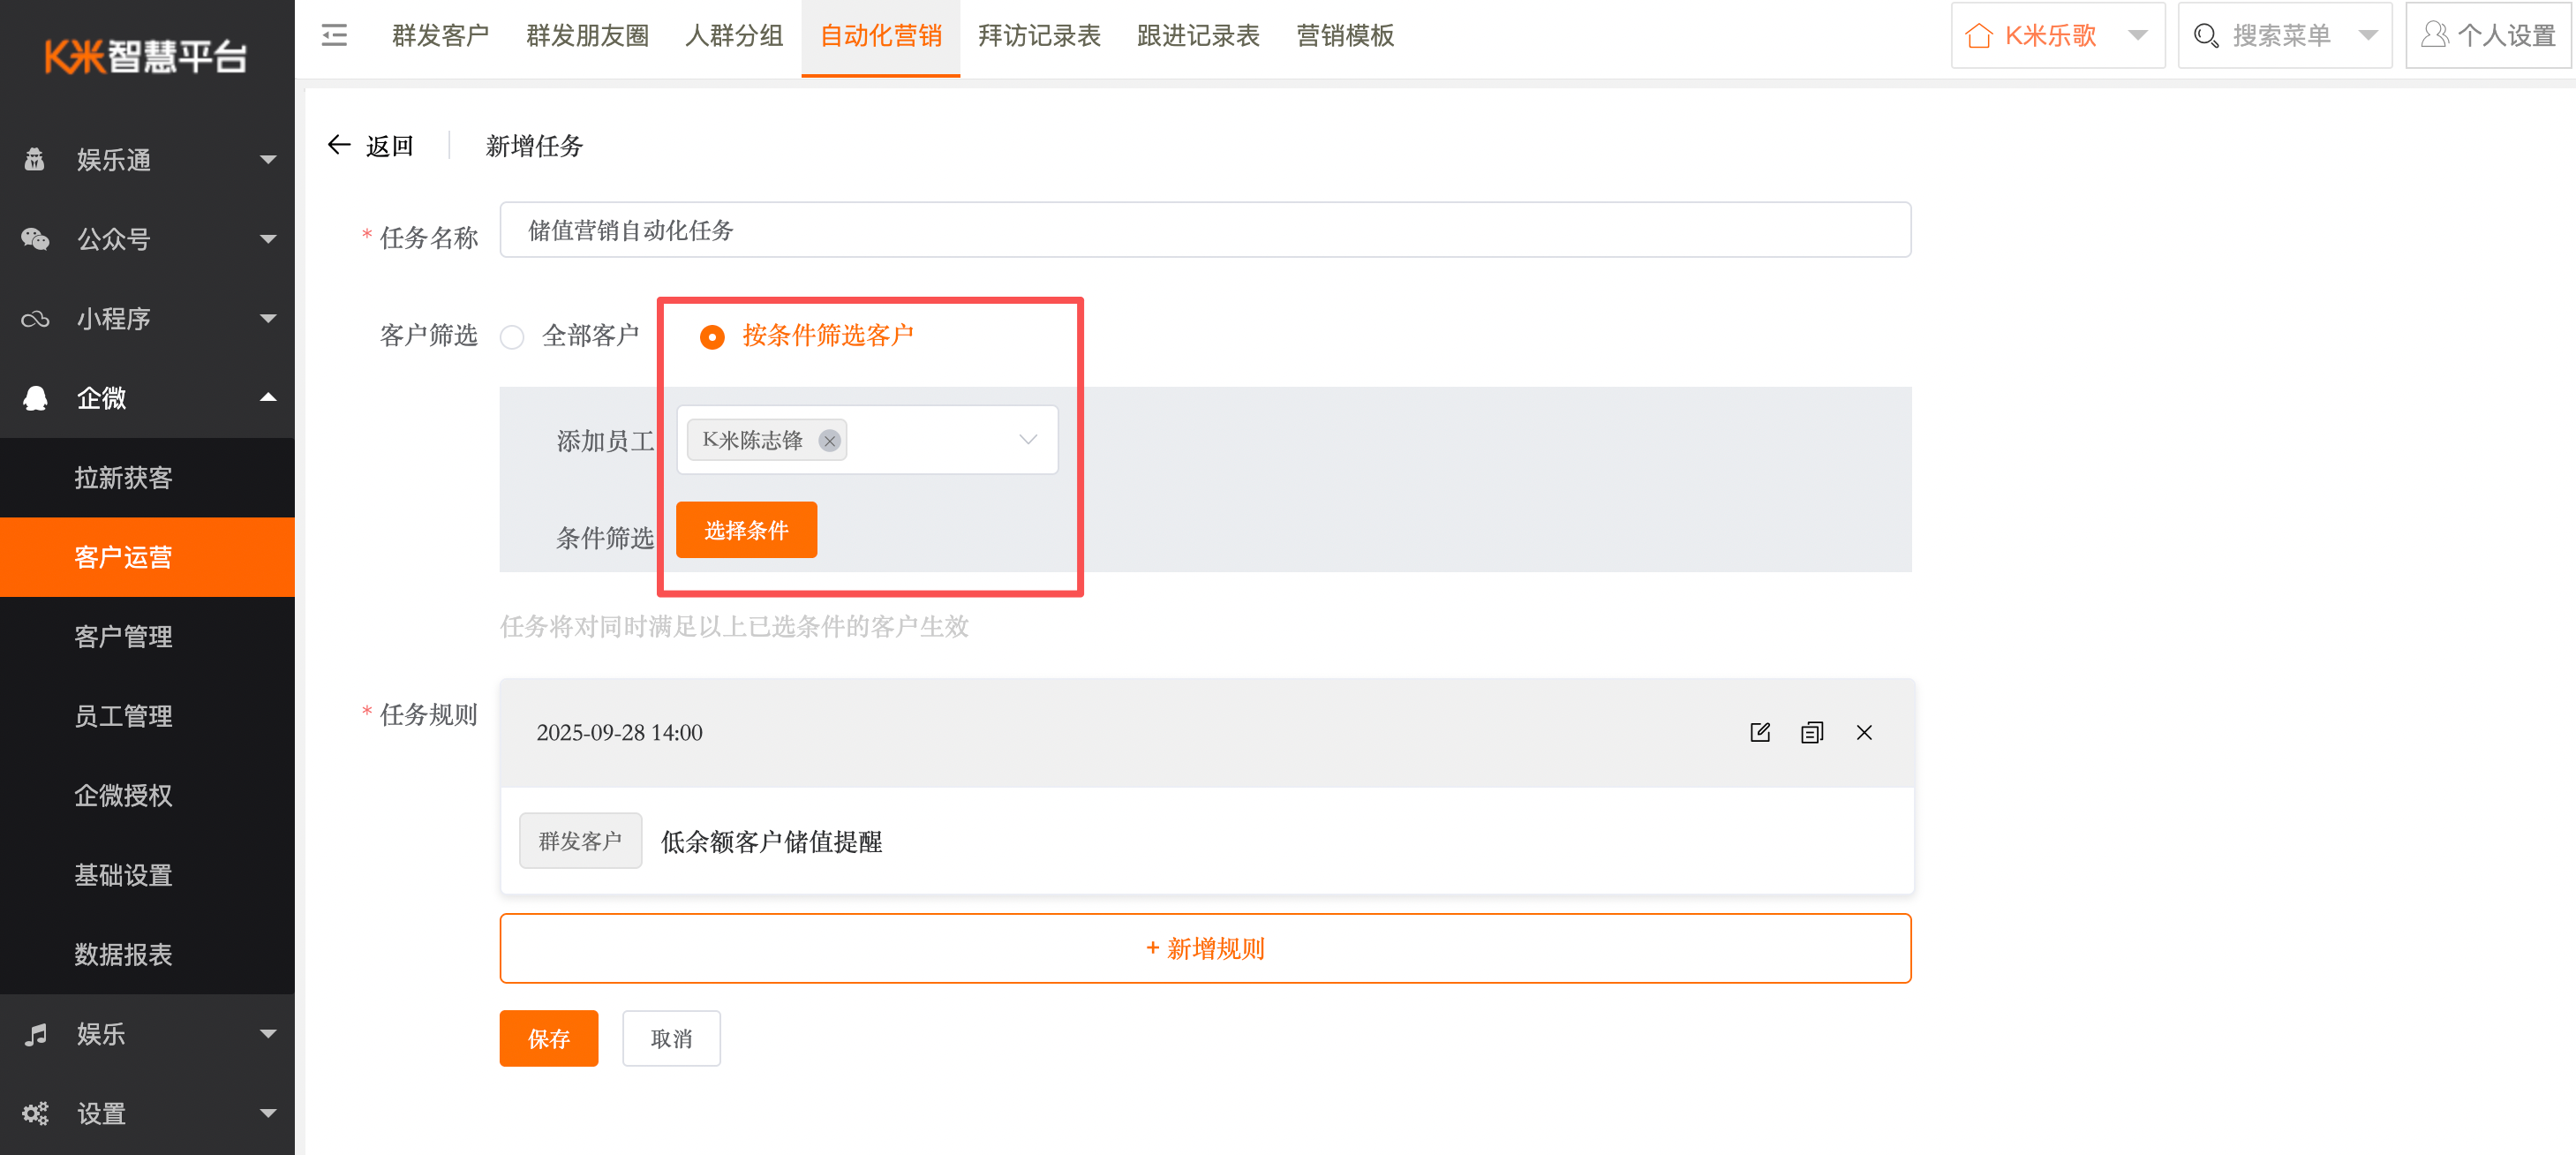2576x1155 pixels.
Task: Click the edit icon on the task rule
Action: (1760, 732)
